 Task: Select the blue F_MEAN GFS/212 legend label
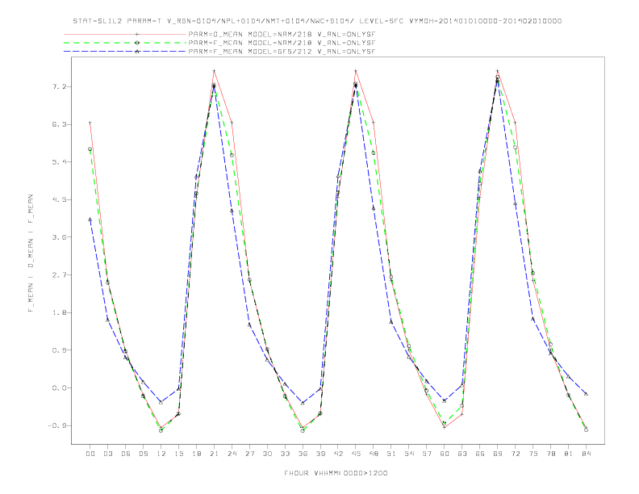pyautogui.click(x=282, y=52)
